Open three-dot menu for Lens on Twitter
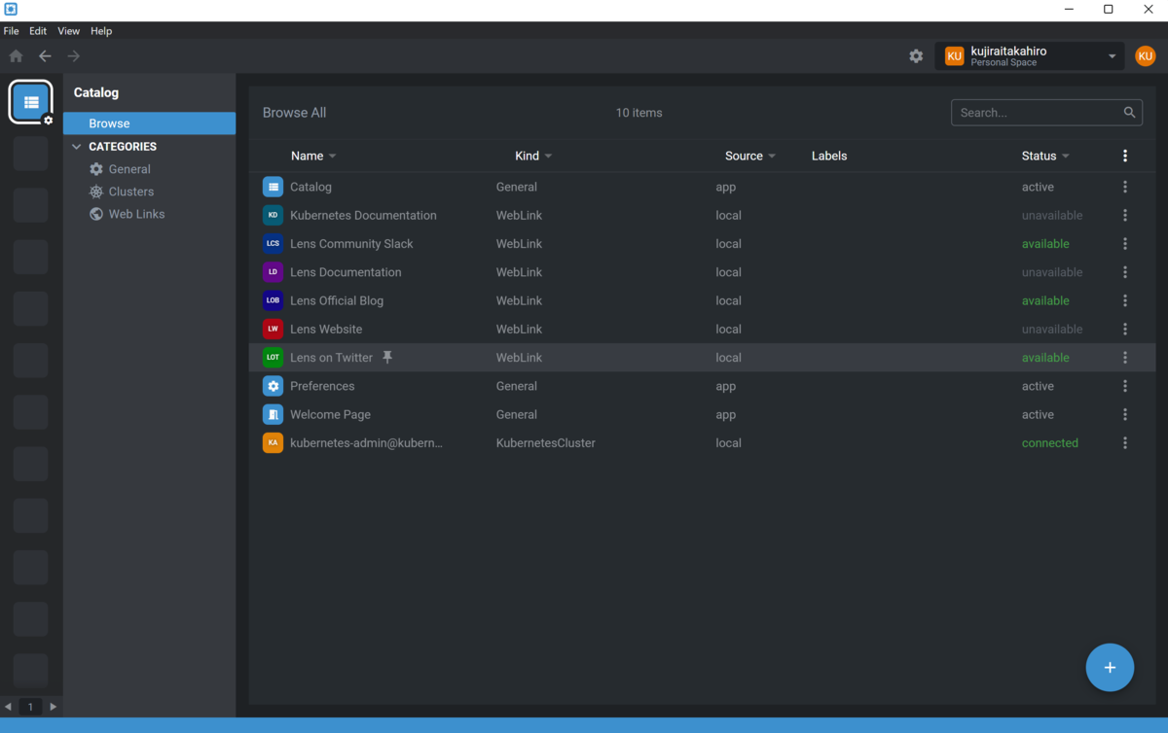 click(x=1125, y=358)
